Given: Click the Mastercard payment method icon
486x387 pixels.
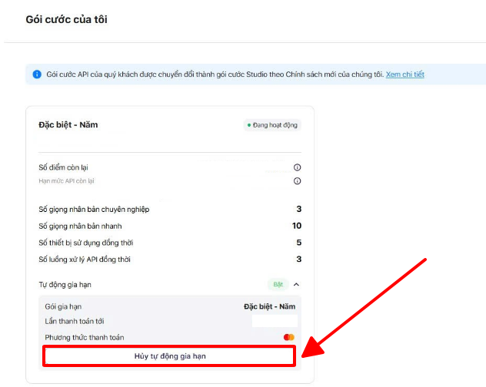Looking at the screenshot, I should click(x=289, y=337).
